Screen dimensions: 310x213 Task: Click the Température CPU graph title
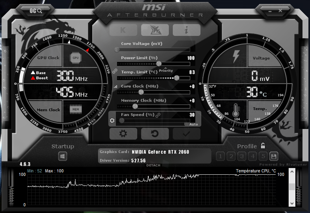coord(256,171)
